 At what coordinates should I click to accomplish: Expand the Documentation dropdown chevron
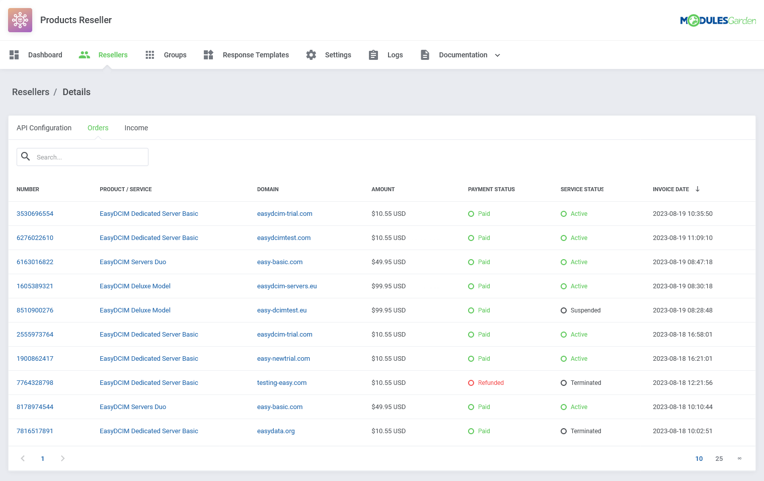click(497, 55)
